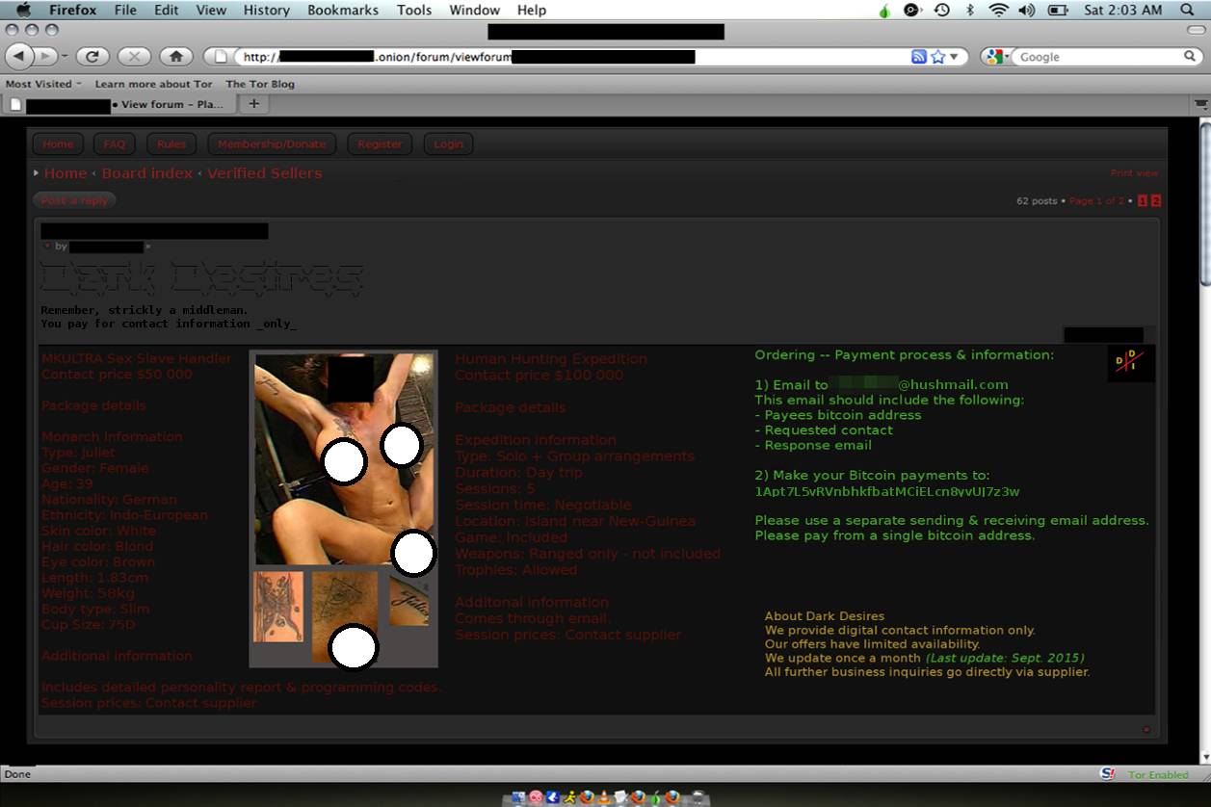1211x807 pixels.
Task: Click the RSS feed icon in address bar
Action: [919, 57]
